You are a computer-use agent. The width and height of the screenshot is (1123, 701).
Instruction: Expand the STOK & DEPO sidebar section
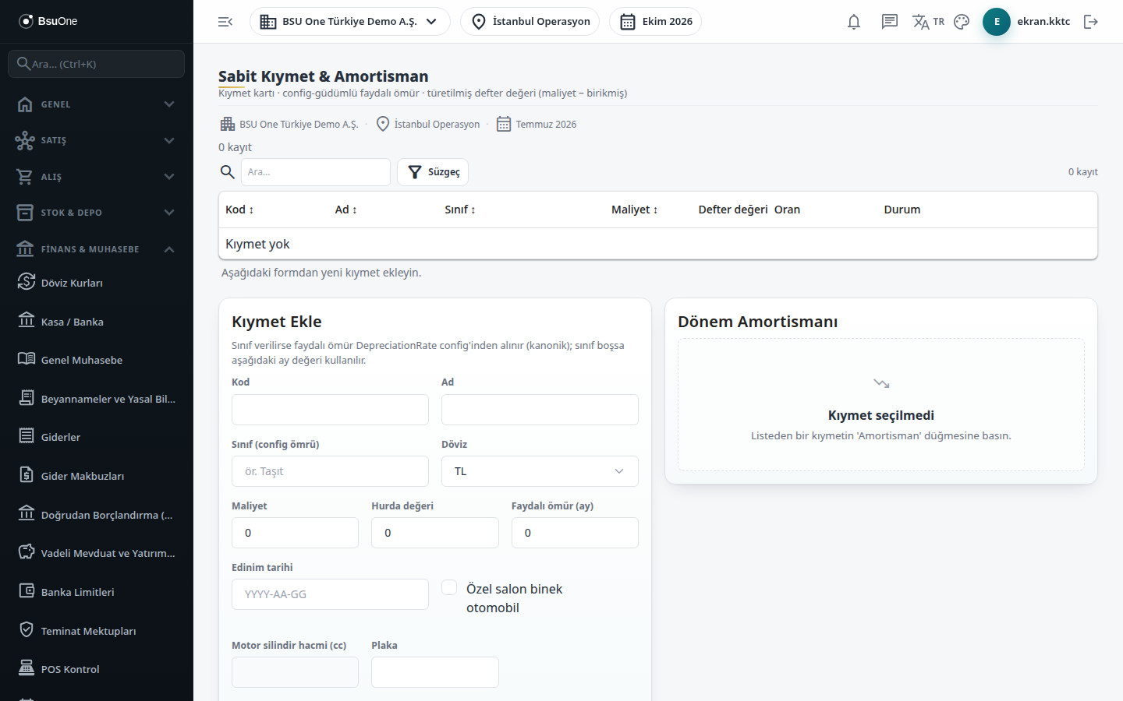(97, 213)
